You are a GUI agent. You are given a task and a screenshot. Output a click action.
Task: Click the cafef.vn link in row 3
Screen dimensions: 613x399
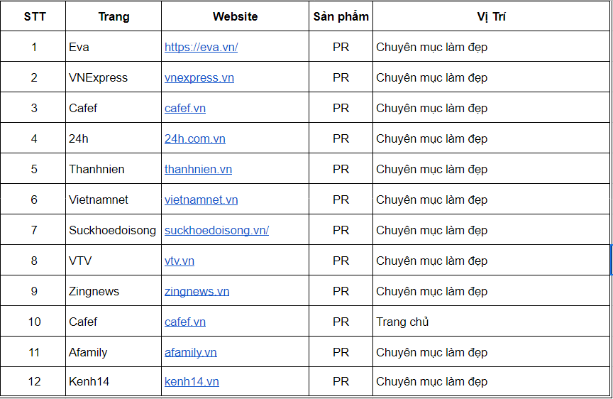coord(185,108)
